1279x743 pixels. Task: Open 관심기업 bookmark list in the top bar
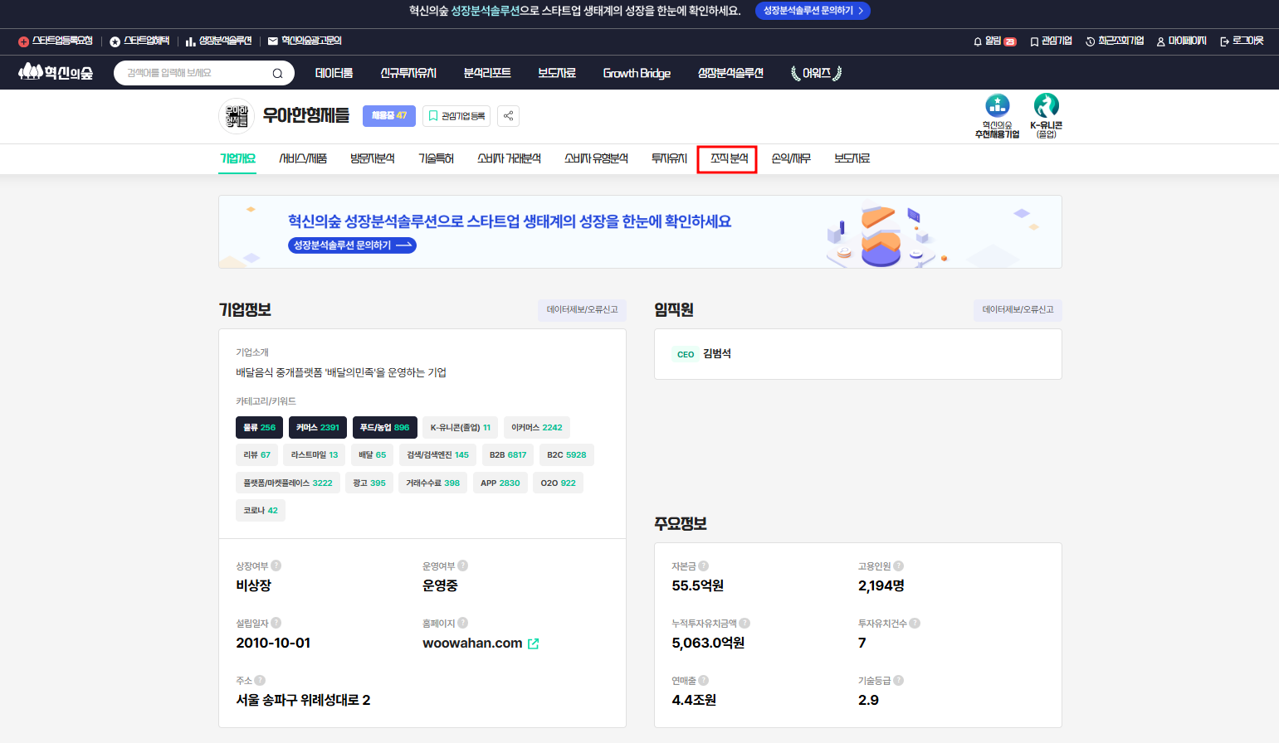click(1051, 41)
